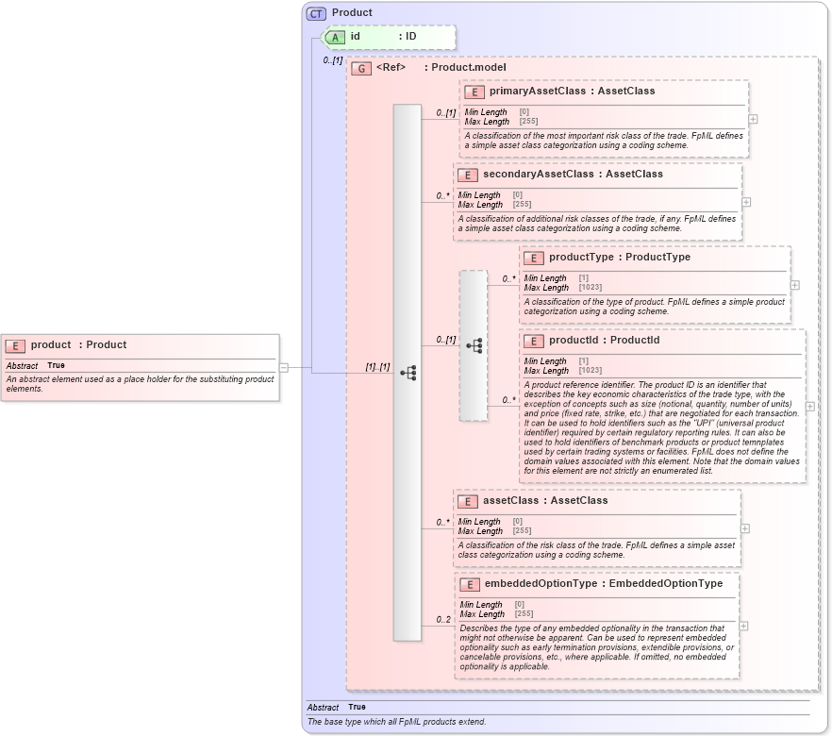The image size is (832, 736).
Task: Click the G icon of the Ref group
Action: point(360,68)
